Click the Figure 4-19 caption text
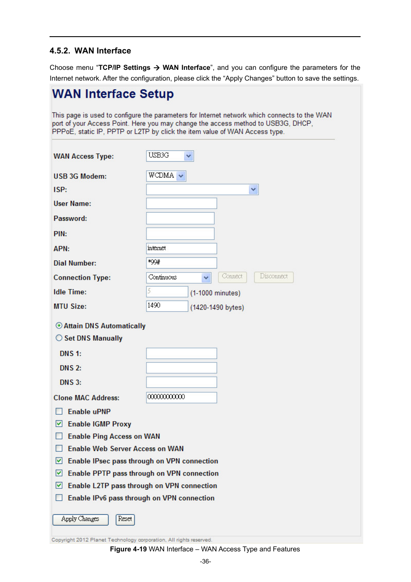This screenshot has width=411, height=582. (205, 549)
